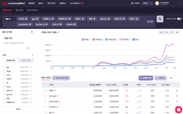This screenshot has width=183, height=114.
Task: Click the filter reset refresh icon
Action: (32, 32)
